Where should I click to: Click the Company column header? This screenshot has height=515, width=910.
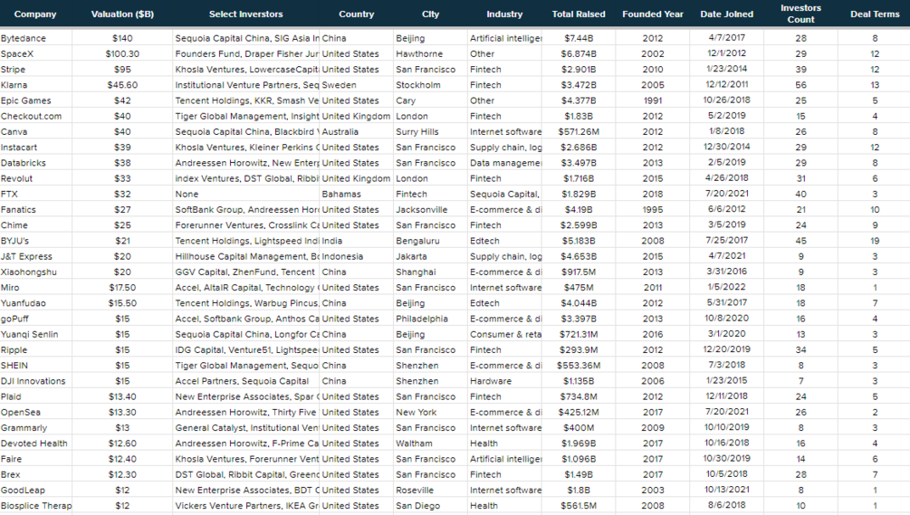click(x=35, y=14)
